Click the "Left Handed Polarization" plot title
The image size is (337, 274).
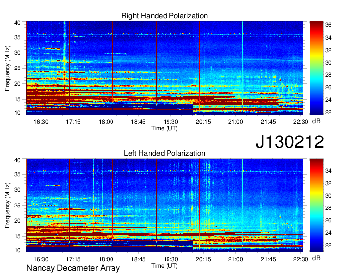click(x=165, y=153)
